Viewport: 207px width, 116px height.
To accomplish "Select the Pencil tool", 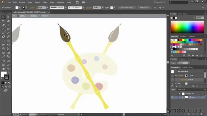I will tap(8, 33).
